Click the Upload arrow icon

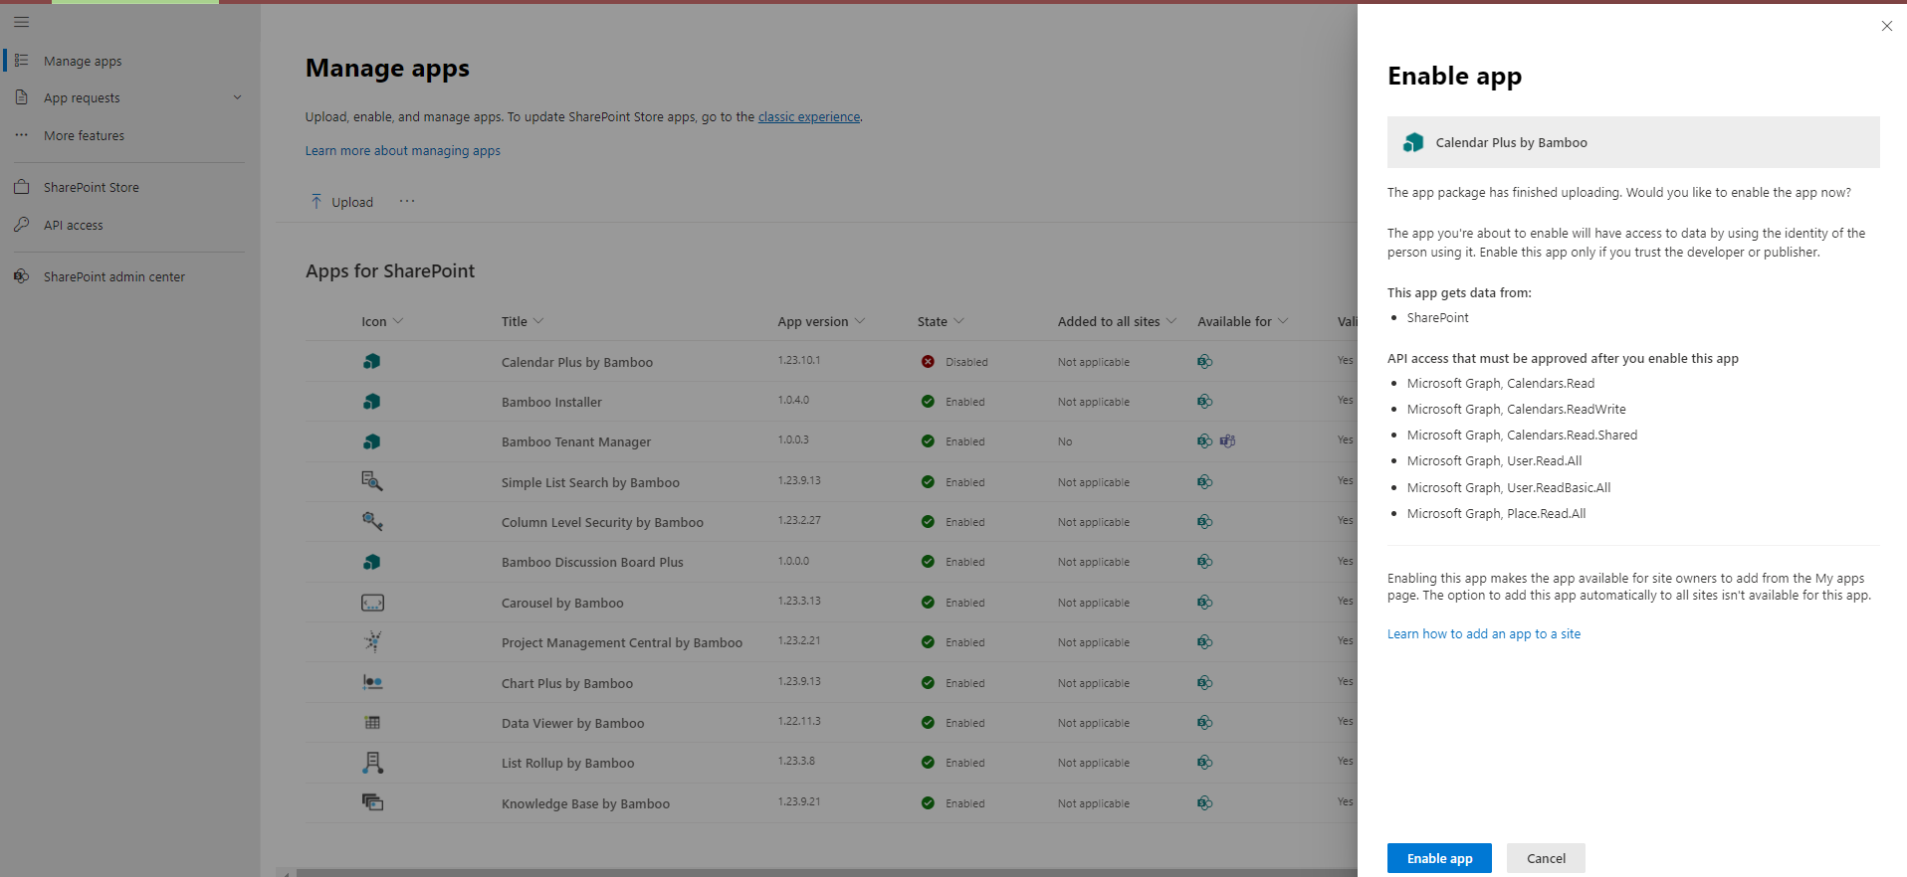click(317, 202)
